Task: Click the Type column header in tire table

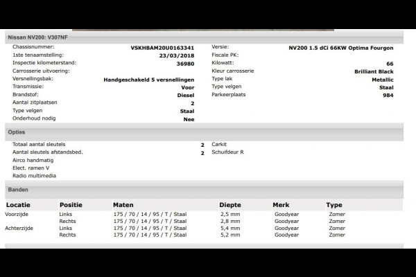Action: 334,205
